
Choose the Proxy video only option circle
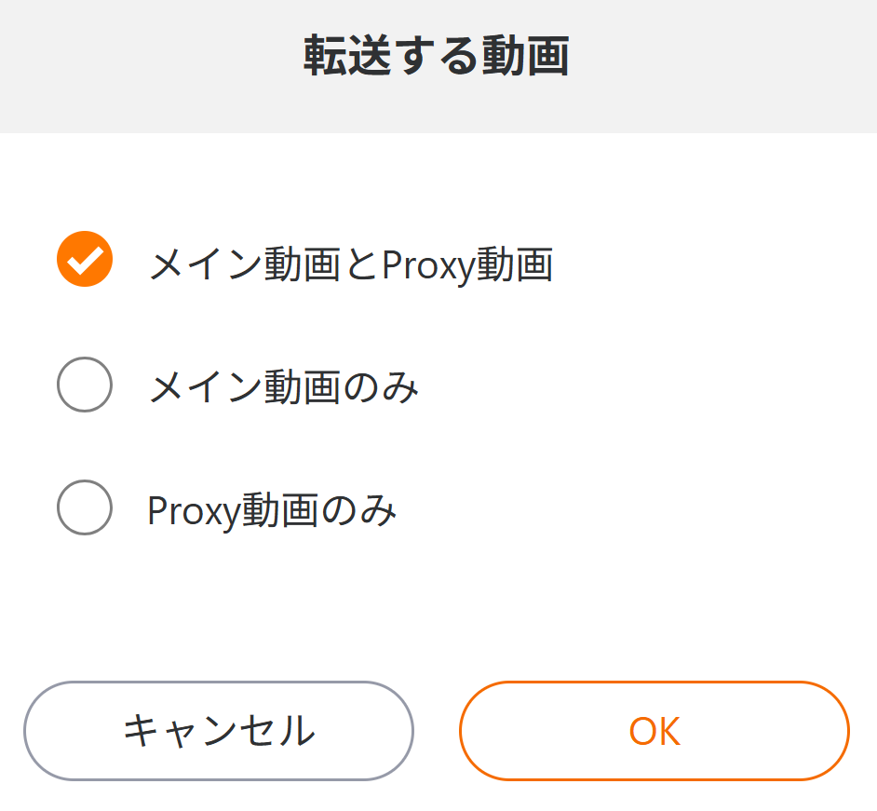(85, 507)
